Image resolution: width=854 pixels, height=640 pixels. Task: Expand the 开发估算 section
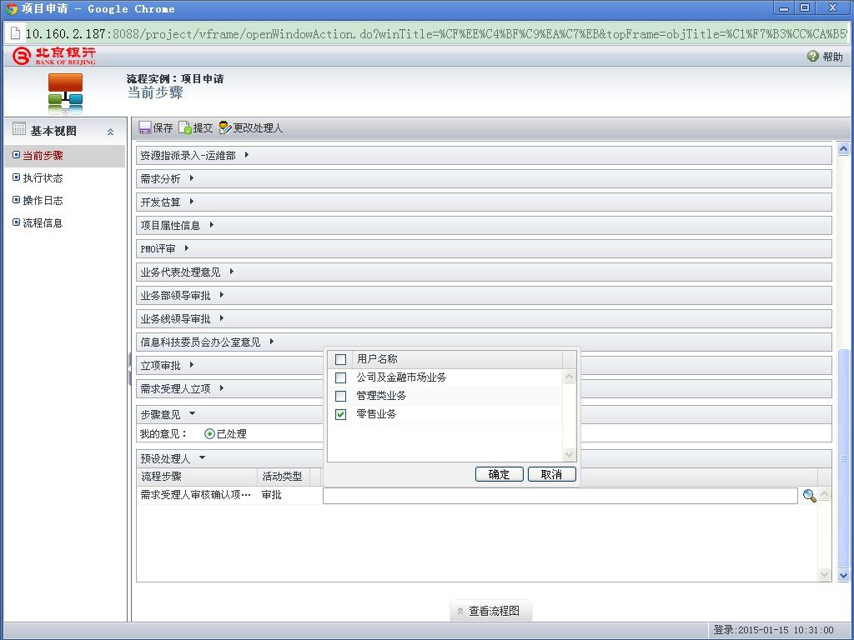pos(191,202)
